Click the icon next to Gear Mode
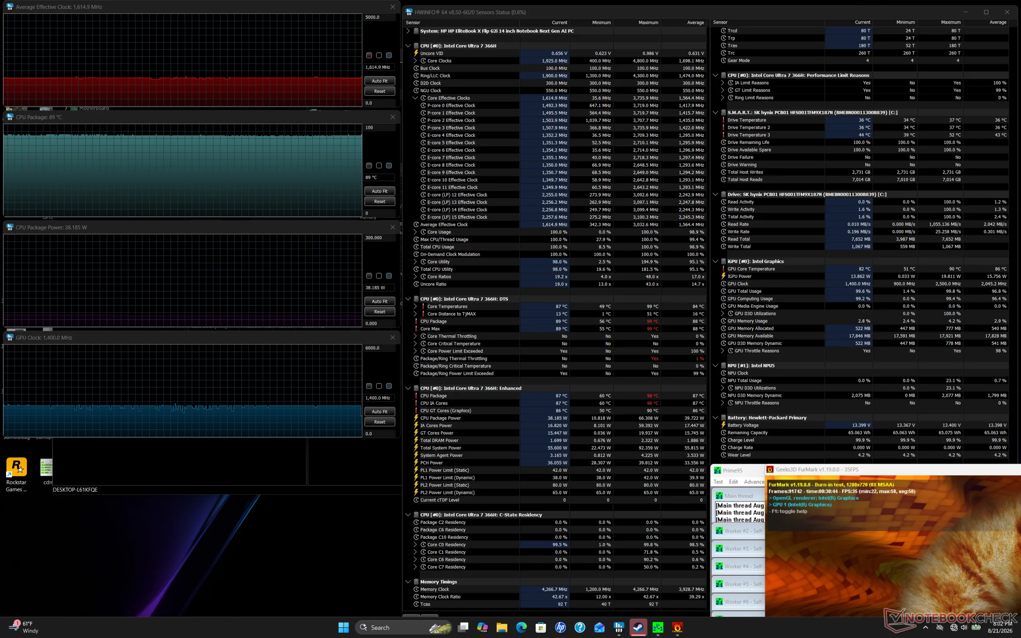The width and height of the screenshot is (1021, 638). (723, 61)
